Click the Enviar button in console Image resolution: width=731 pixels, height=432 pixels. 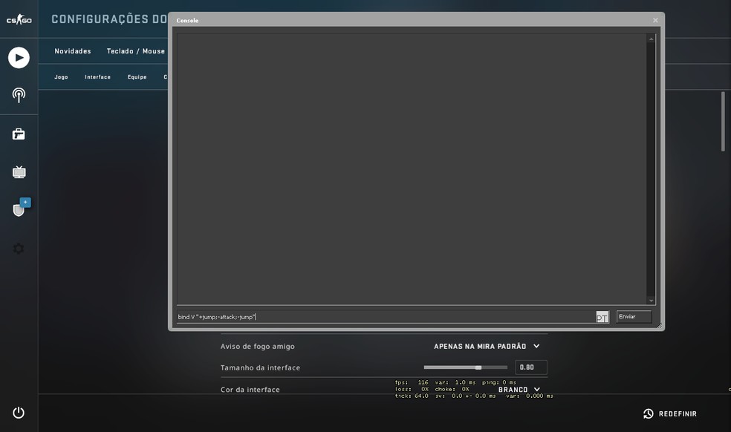click(633, 317)
